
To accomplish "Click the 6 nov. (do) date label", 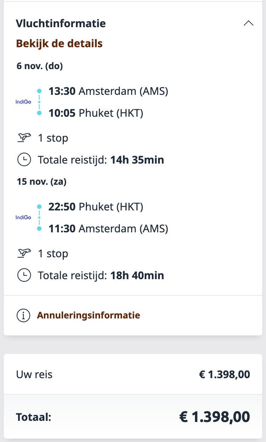I will tap(40, 66).
